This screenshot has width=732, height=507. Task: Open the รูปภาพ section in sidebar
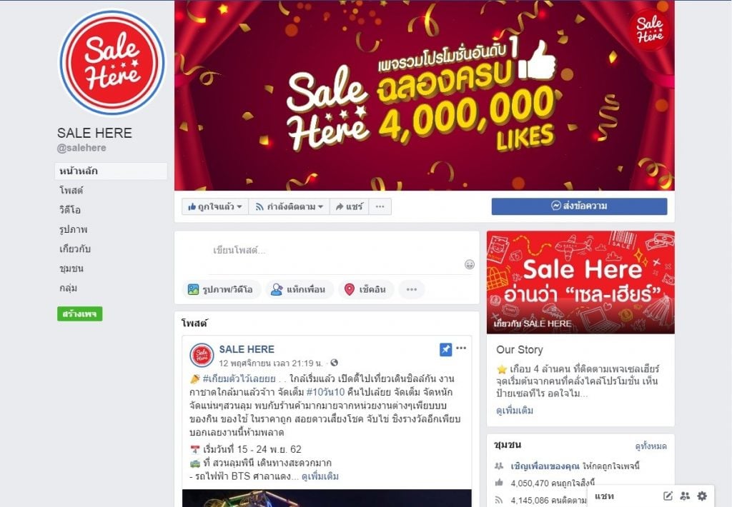point(74,229)
